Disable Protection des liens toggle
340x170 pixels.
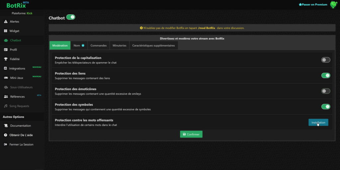pos(326,75)
